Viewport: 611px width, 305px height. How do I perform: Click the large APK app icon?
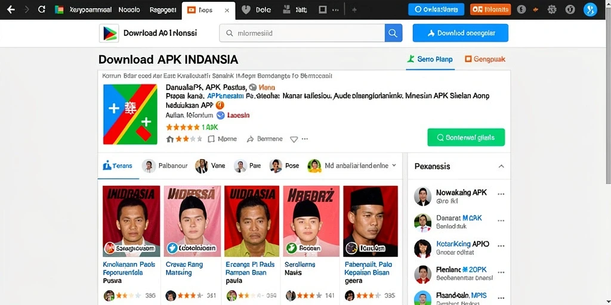130,114
